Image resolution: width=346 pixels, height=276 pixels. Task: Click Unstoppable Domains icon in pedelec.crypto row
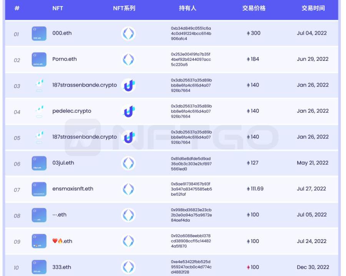128,111
